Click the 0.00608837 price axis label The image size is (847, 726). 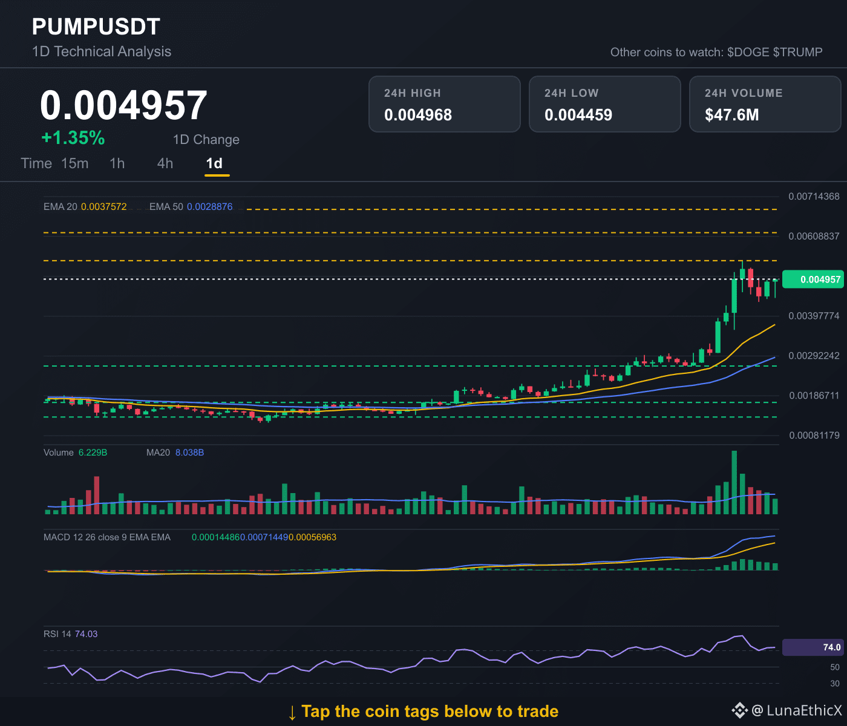814,236
